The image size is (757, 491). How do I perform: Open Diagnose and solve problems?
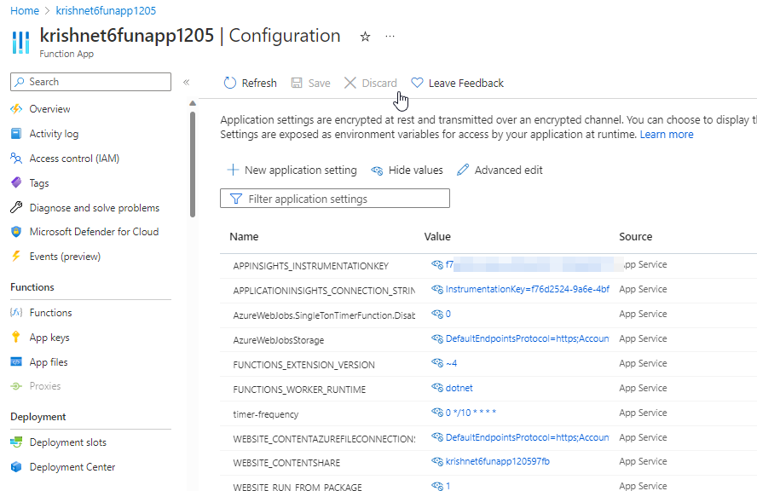94,208
